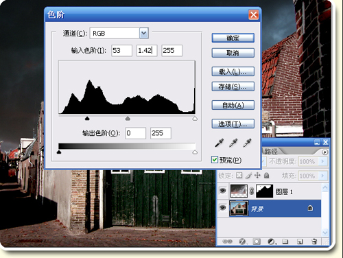This screenshot has width=343, height=258.
Task: Click the input black point slider triangle
Action: pyautogui.click(x=87, y=118)
